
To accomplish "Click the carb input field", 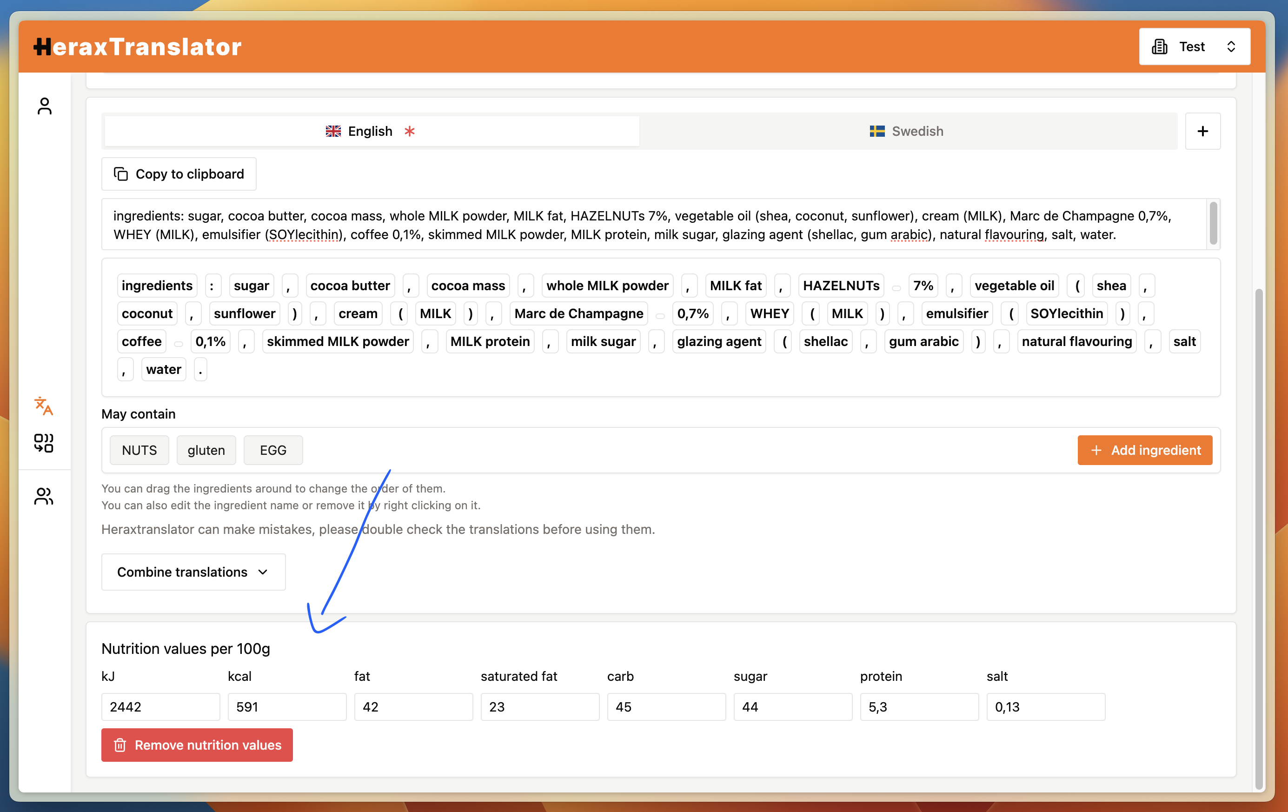I will pos(666,707).
